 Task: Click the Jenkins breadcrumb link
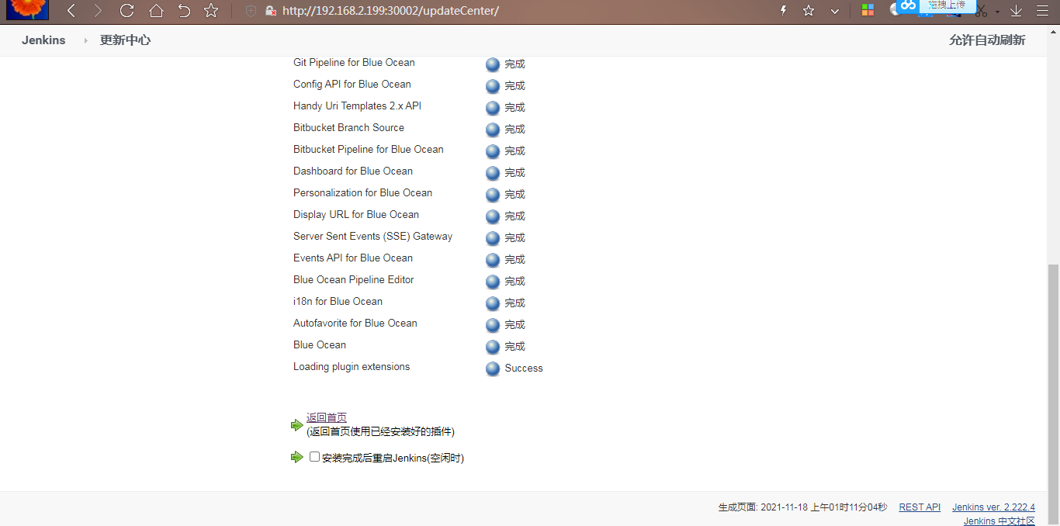pyautogui.click(x=43, y=40)
